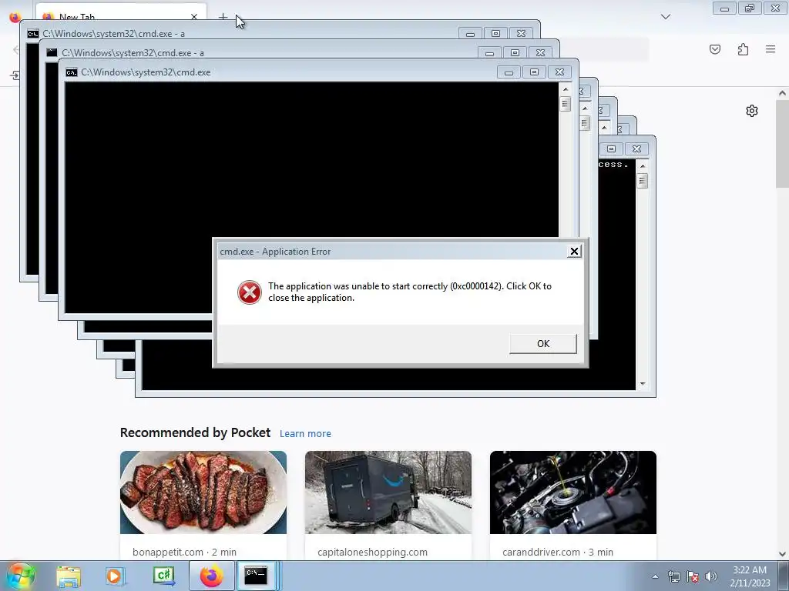Switch to Firefox via taskbar icon
Image resolution: width=789 pixels, height=591 pixels.
[x=211, y=576]
